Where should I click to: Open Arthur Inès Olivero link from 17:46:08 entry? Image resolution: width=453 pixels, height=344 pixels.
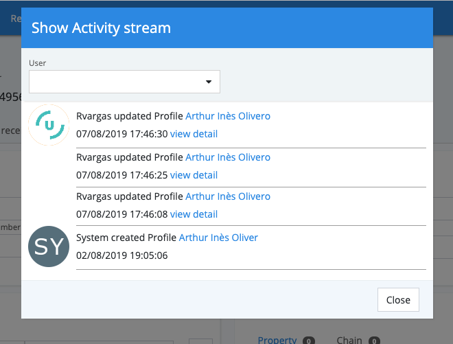pyautogui.click(x=228, y=196)
